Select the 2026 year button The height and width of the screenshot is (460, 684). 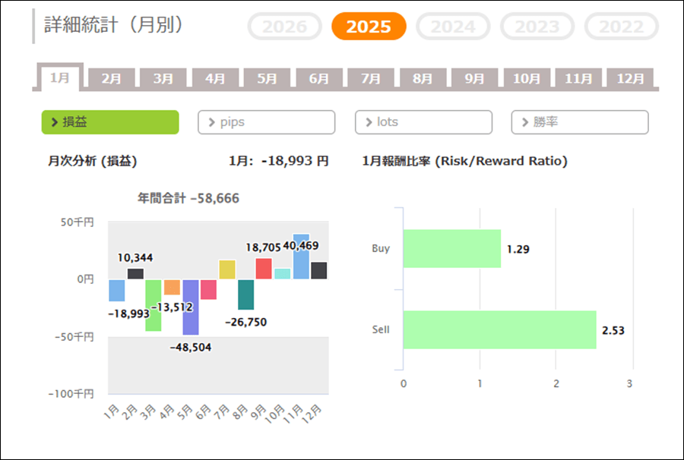[x=285, y=27]
